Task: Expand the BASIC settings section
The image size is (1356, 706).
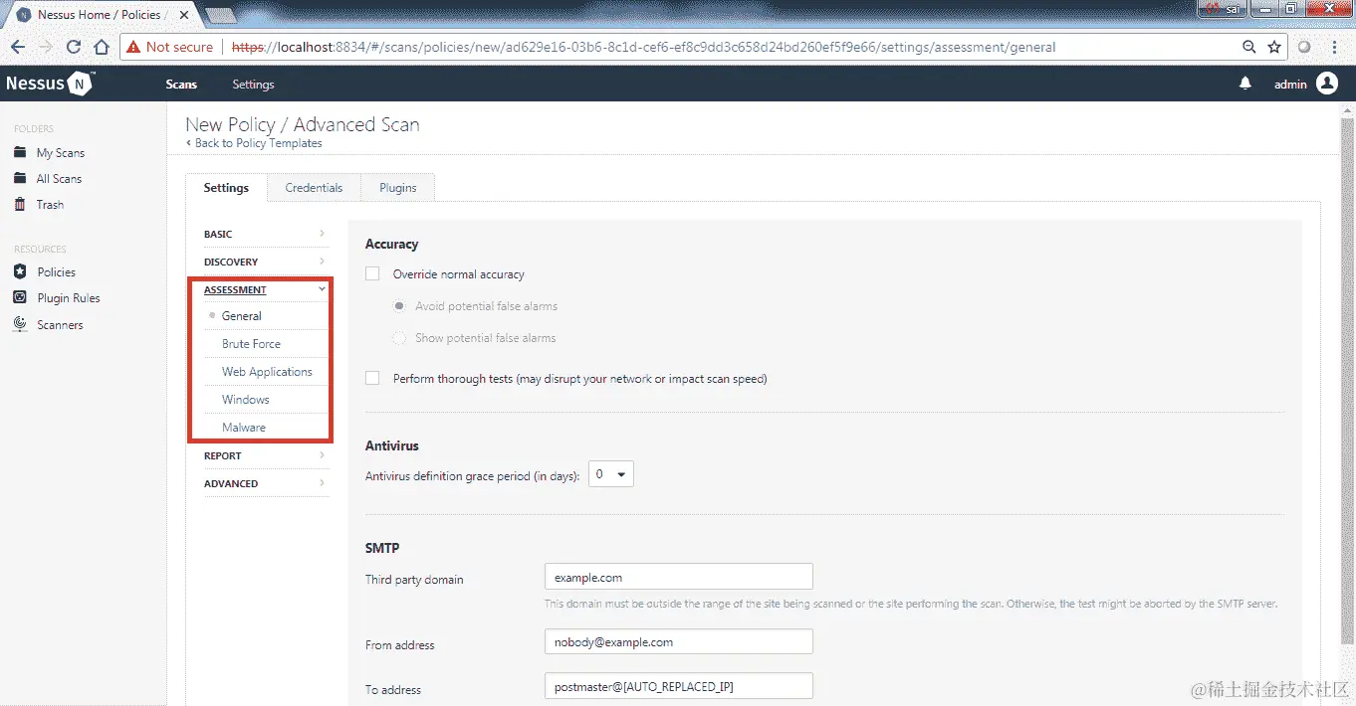Action: click(266, 234)
